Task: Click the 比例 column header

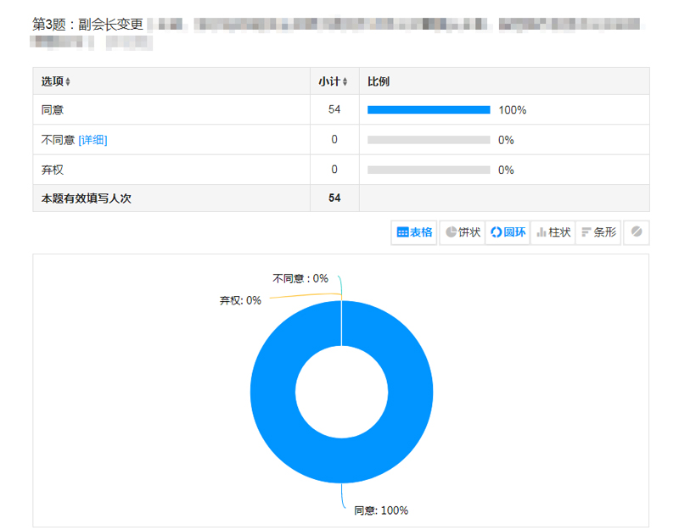Action: [x=379, y=81]
